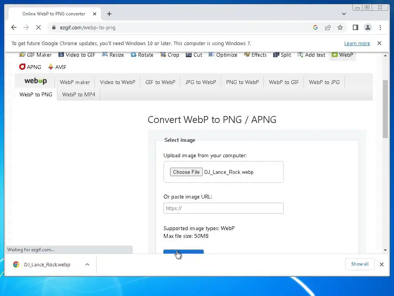The width and height of the screenshot is (394, 296).
Task: Stop loading the page
Action: 38,27
